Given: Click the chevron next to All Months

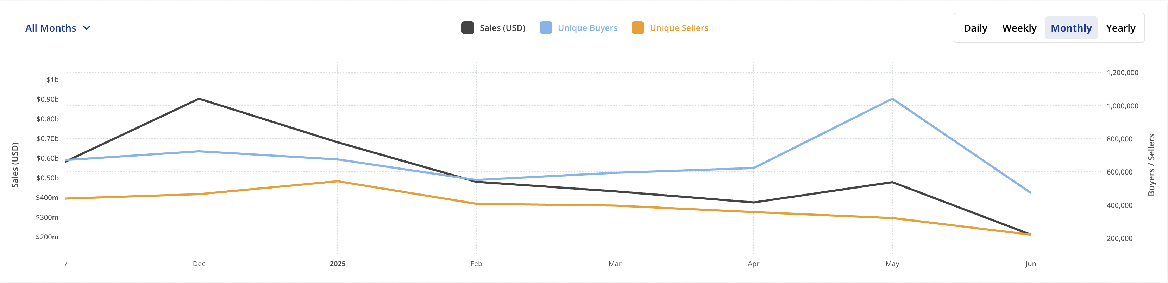Looking at the screenshot, I should 86,28.
